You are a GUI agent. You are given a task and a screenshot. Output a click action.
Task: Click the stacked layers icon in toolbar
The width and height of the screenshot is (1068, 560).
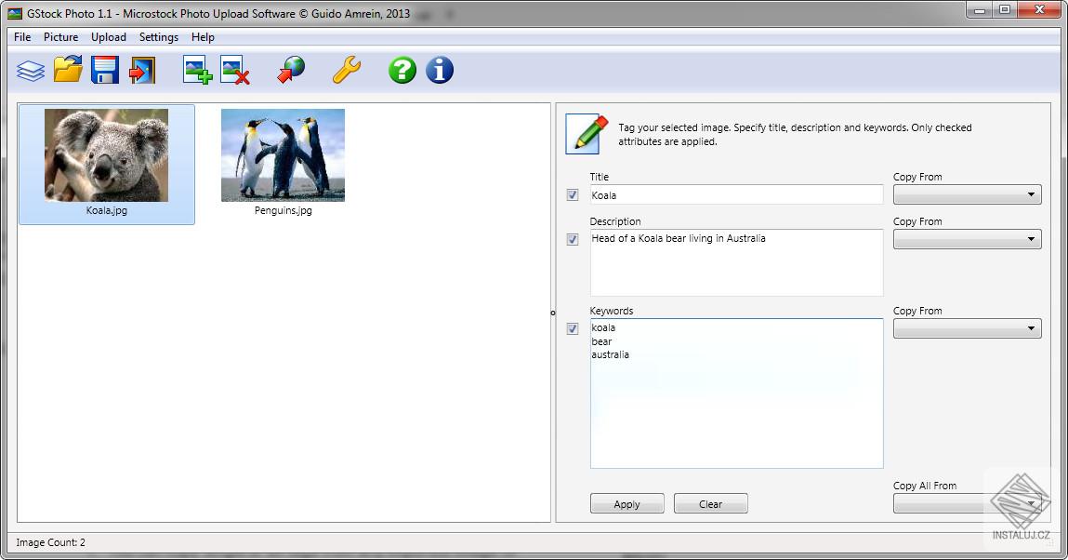(x=31, y=70)
